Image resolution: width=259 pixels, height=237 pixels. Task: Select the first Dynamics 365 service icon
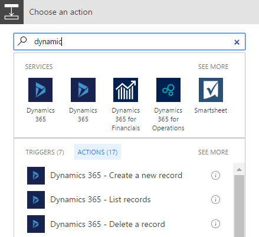(40, 90)
